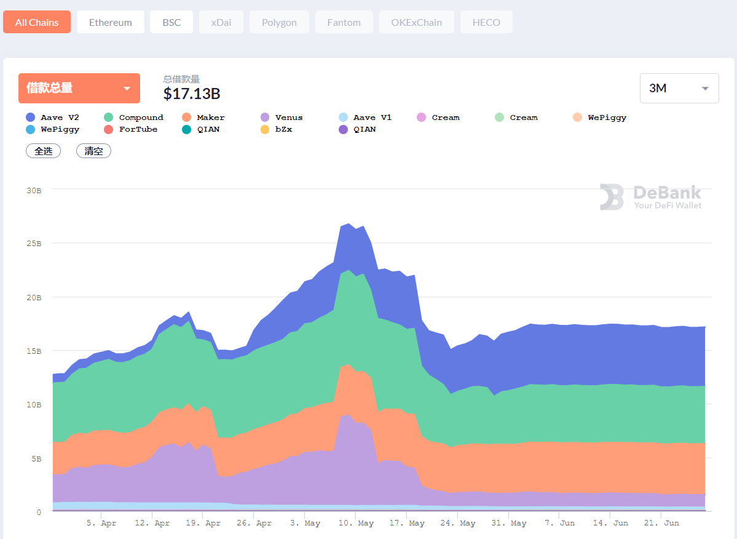Click the 10. May x-axis label
This screenshot has height=539, width=737.
coord(356,523)
